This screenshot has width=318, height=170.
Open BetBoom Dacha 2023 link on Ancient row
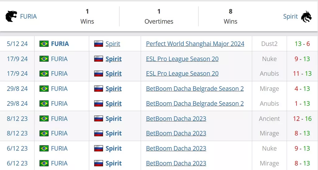click(x=176, y=118)
